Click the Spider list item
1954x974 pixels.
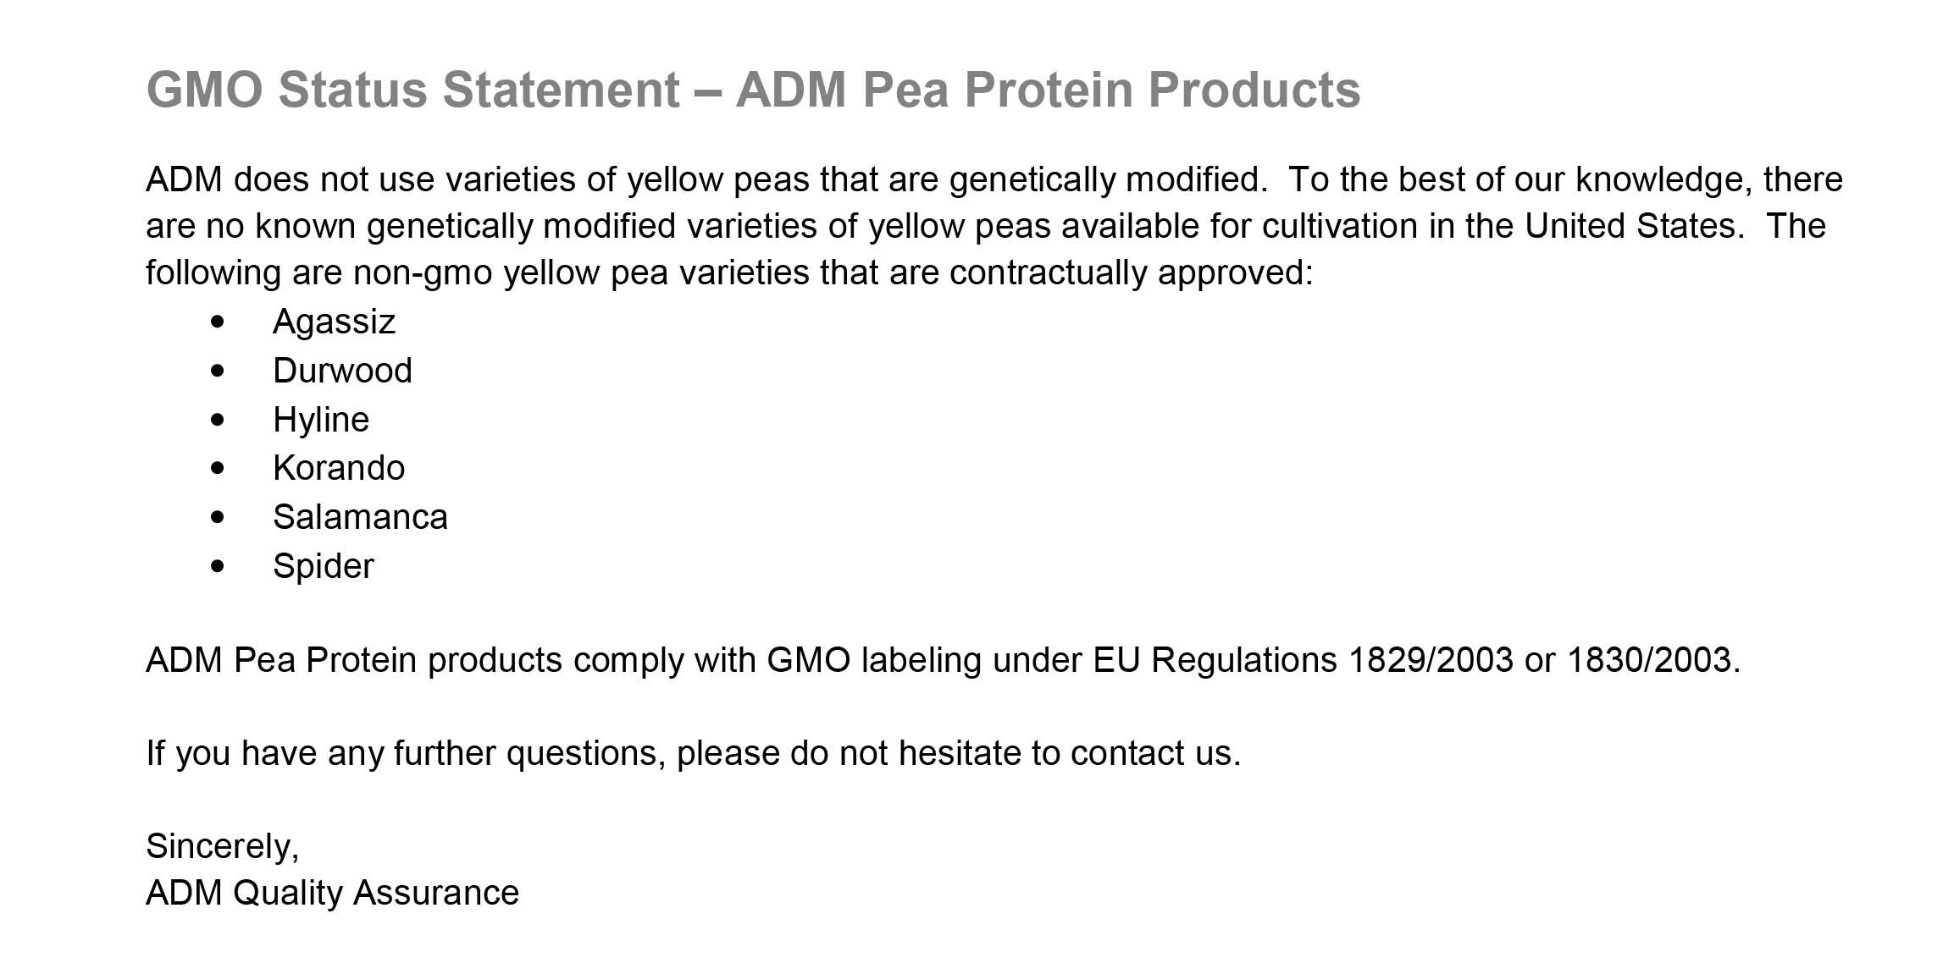[323, 566]
